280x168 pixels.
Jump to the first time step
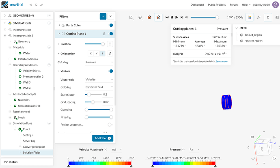click(x=167, y=17)
